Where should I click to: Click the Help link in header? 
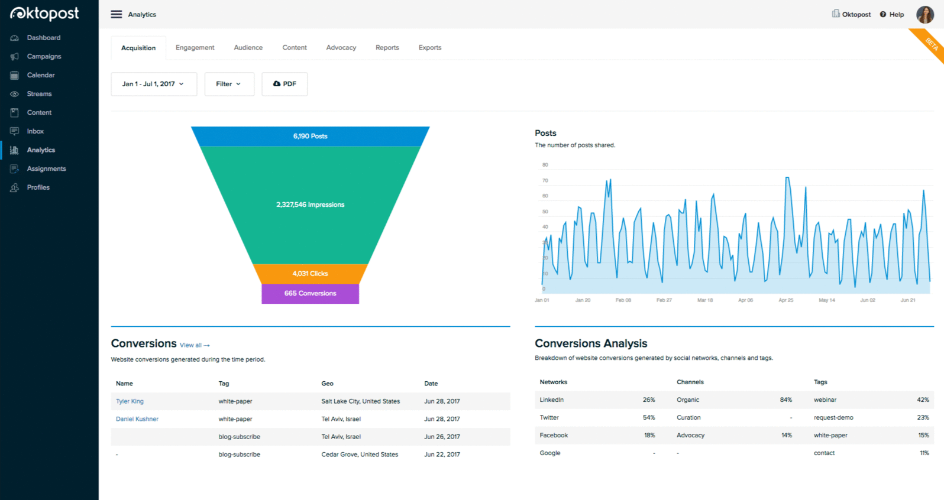(x=897, y=14)
